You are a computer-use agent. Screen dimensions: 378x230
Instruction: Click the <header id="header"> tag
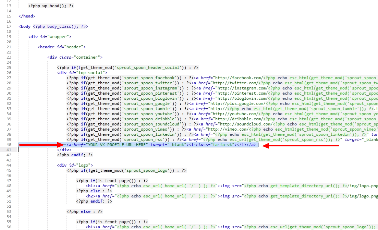62,47
